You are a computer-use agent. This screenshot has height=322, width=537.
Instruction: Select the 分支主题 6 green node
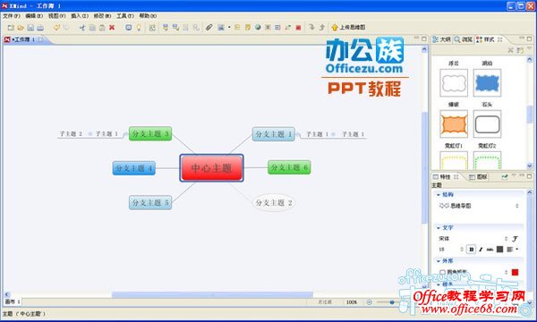(289, 167)
